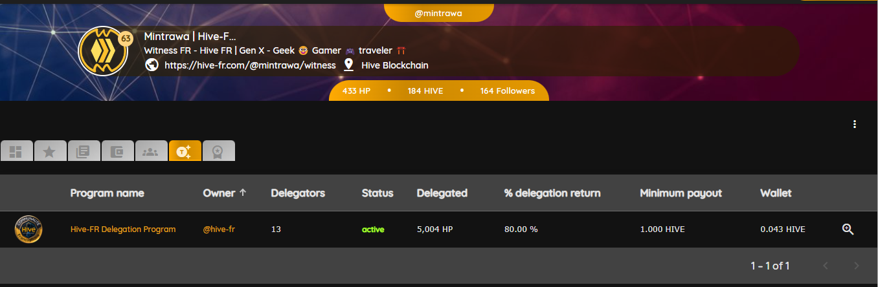Screen dimensions: 878x287
Task: Open the badge ribbon tab
Action: (218, 151)
